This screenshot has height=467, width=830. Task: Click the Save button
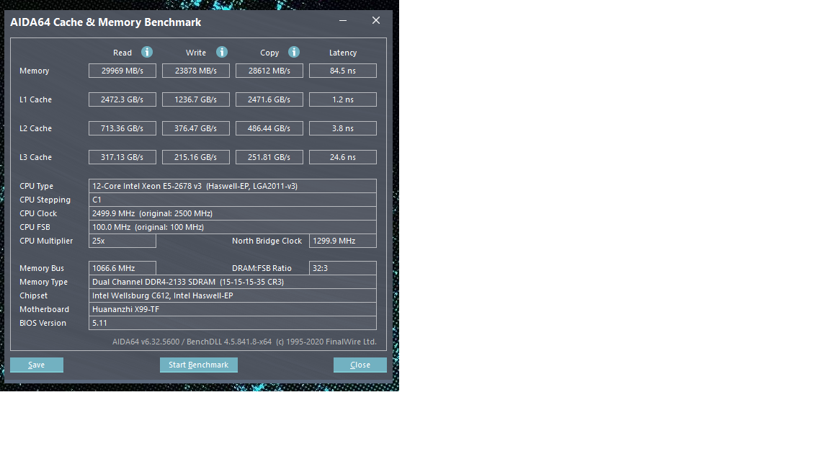[x=37, y=365]
